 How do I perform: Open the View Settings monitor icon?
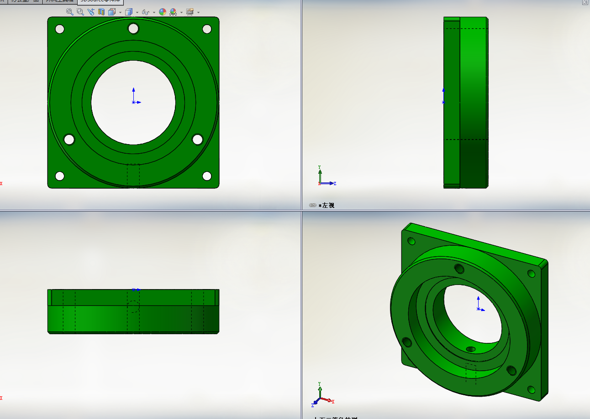[190, 12]
